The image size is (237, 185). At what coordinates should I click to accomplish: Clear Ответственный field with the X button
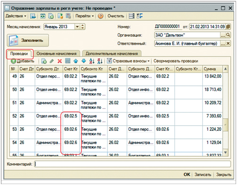pos(228,43)
